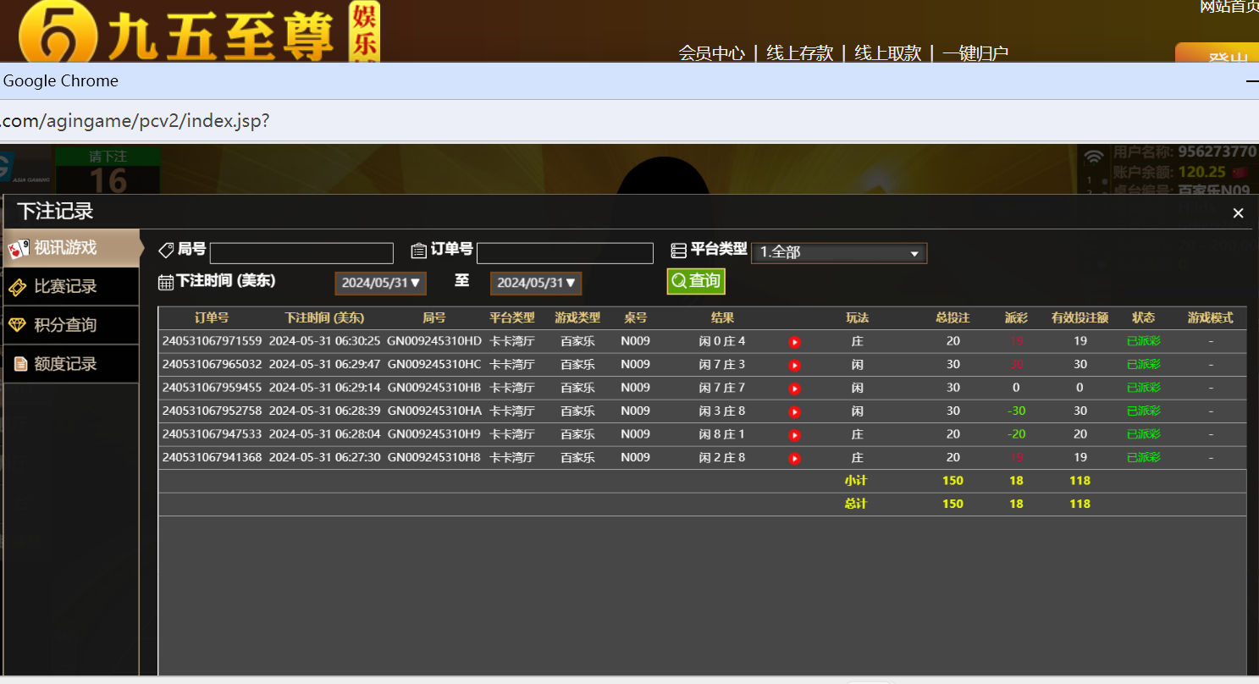Click the calendar icon next to 下注时间
This screenshot has height=684, width=1259.
pos(164,280)
